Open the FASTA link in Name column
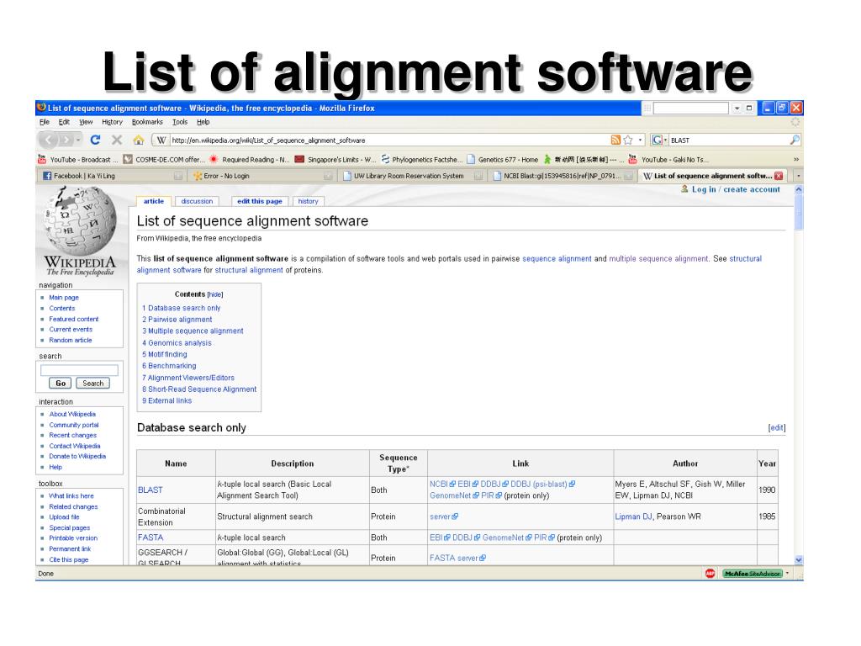The image size is (861, 646). point(151,537)
